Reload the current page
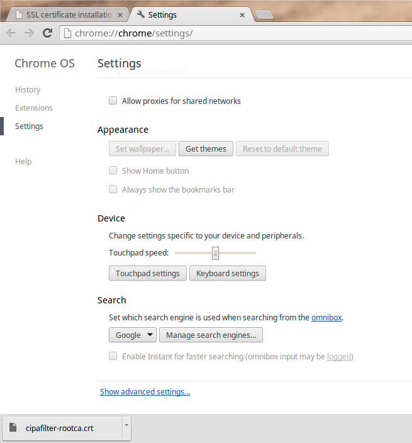 [x=47, y=33]
